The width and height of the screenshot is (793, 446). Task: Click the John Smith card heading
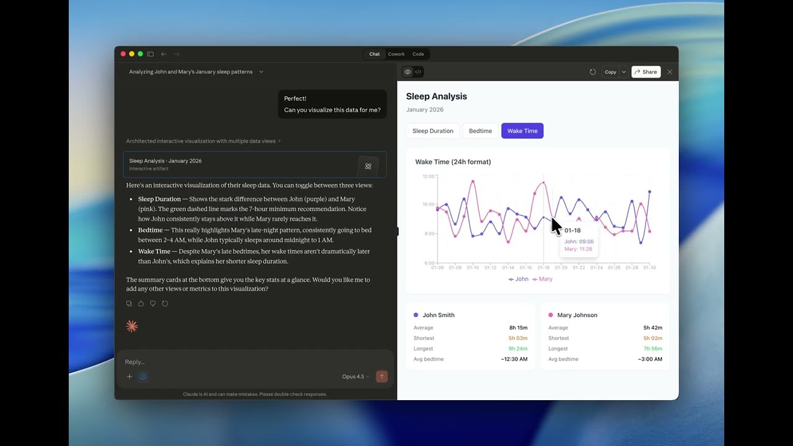(x=439, y=315)
